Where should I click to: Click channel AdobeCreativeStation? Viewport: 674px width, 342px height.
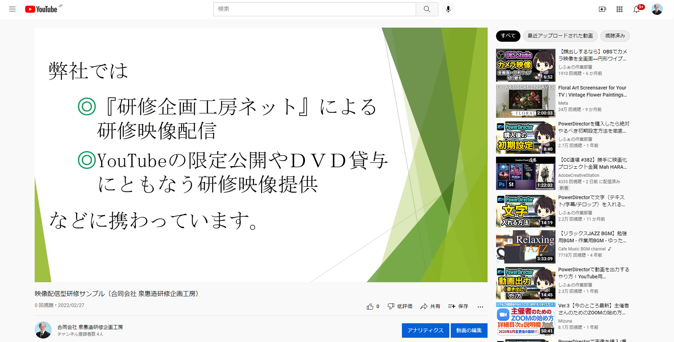click(579, 175)
